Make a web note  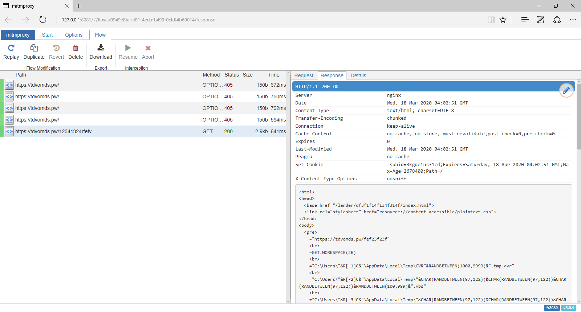point(541,20)
